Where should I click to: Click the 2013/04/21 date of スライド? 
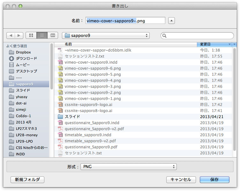212,117
